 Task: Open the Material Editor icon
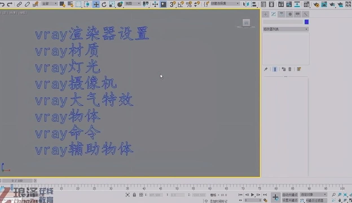point(307,4)
